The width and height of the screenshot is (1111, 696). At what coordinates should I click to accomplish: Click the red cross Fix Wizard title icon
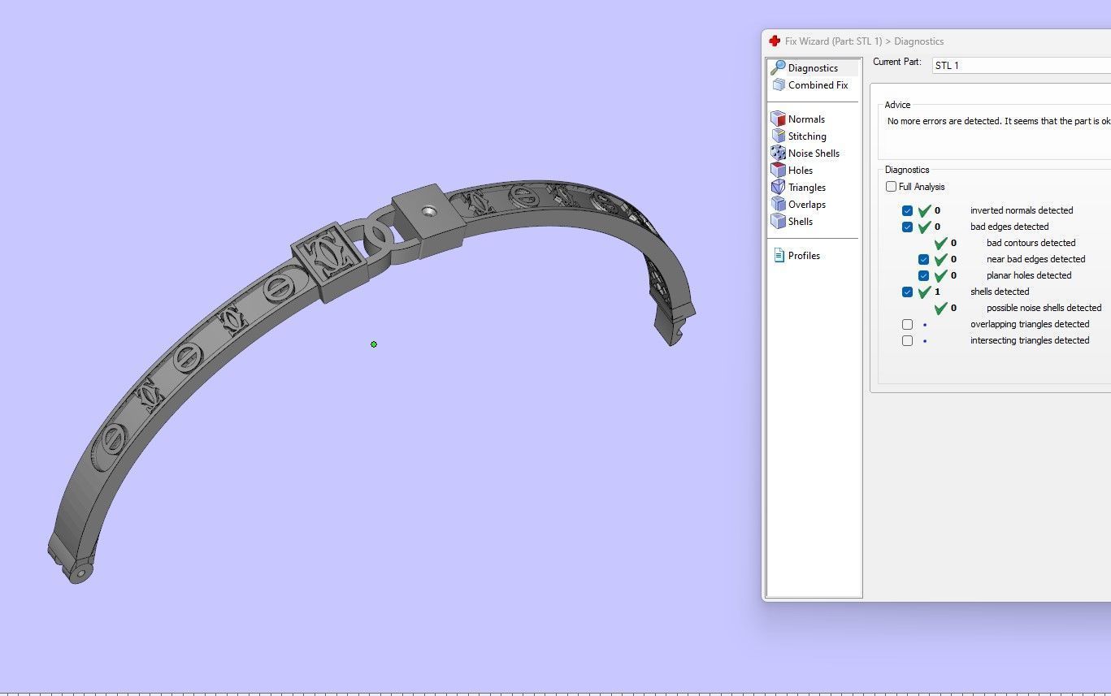click(x=775, y=41)
